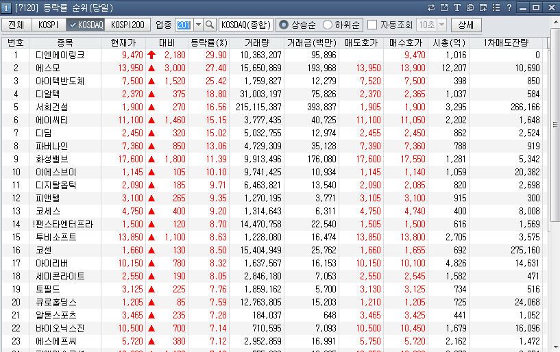Enable the 자동조회 checkbox
560x352 pixels.
(x=372, y=25)
